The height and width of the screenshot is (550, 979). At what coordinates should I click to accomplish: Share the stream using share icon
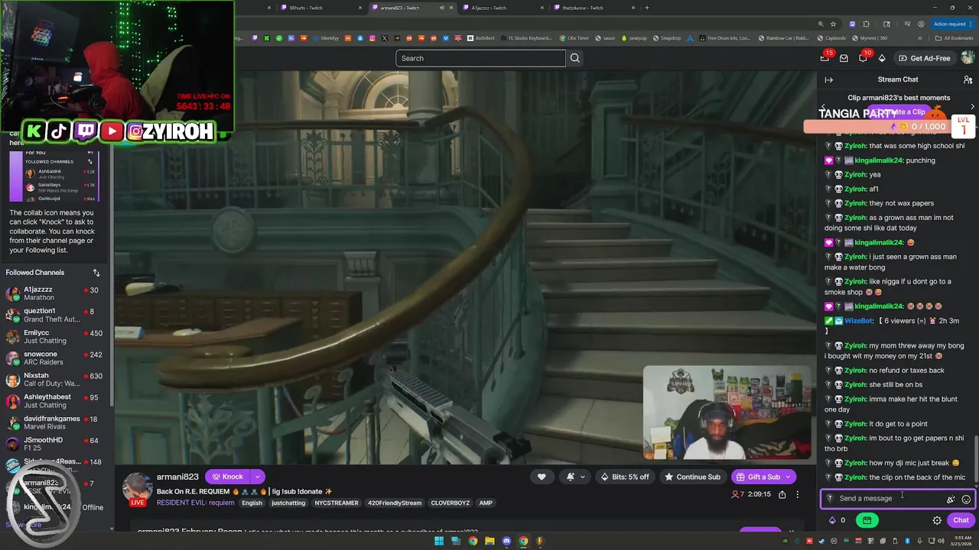[x=782, y=494]
